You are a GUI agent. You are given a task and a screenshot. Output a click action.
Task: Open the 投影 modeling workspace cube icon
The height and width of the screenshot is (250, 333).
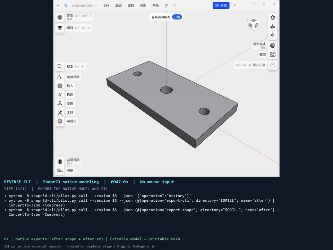coord(60,17)
